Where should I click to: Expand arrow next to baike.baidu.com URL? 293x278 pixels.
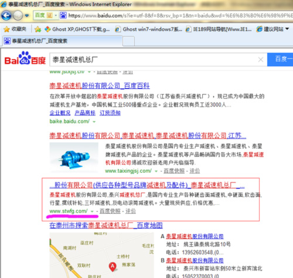pyautogui.click(x=94, y=122)
